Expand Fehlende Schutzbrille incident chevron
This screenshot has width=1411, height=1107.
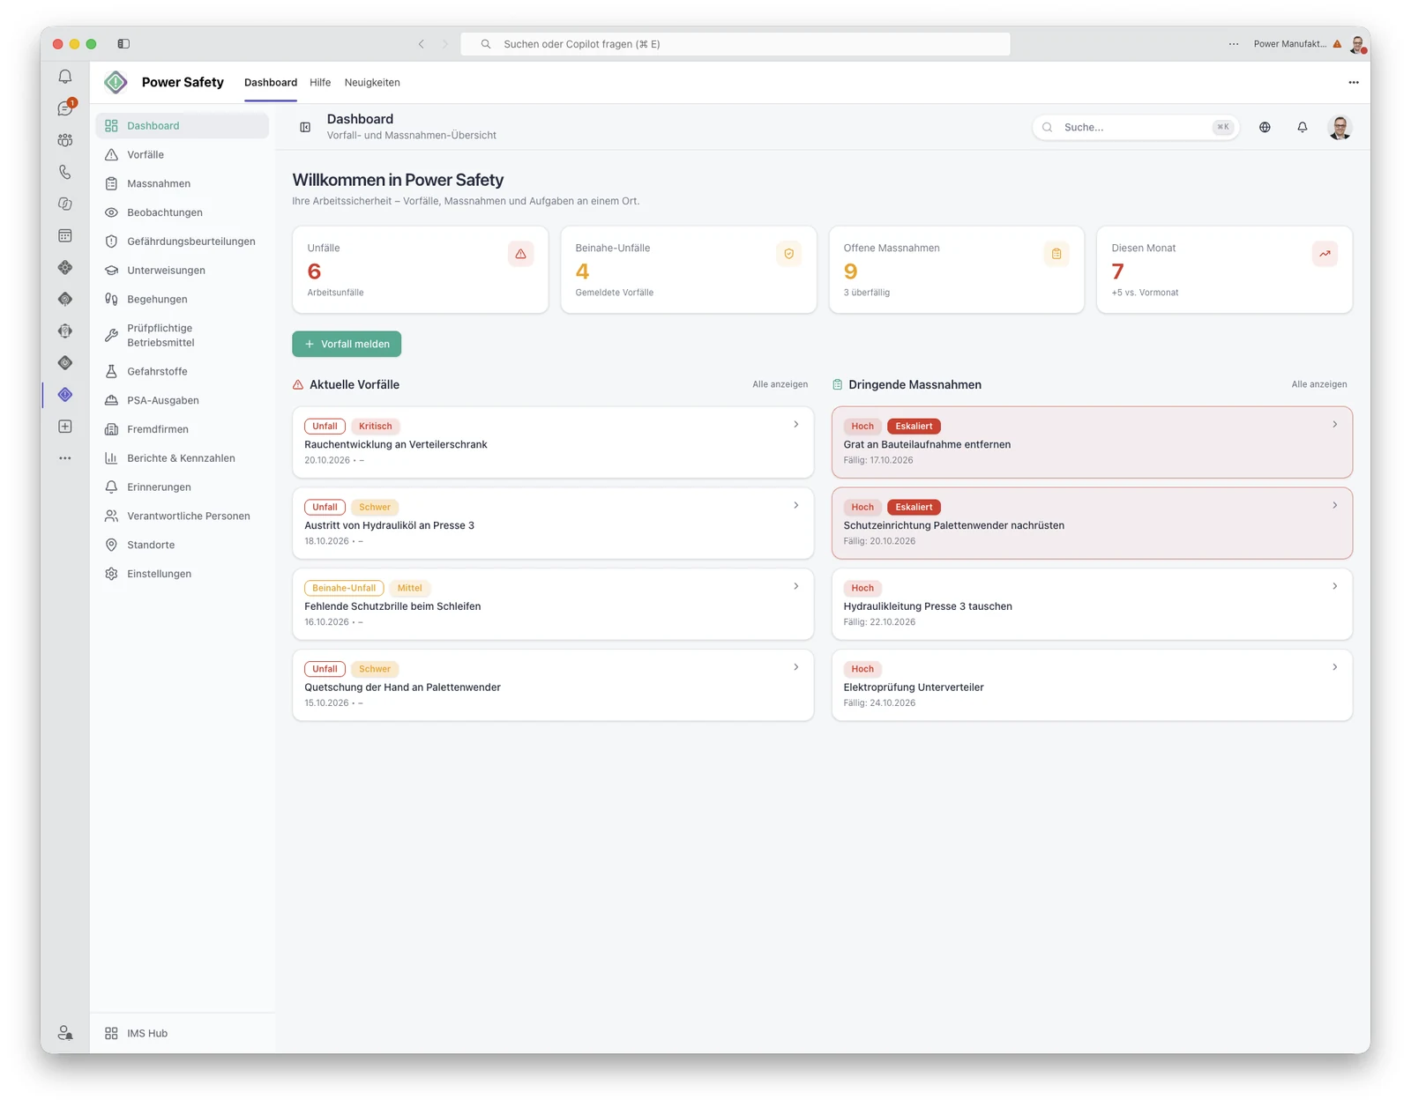click(x=796, y=586)
